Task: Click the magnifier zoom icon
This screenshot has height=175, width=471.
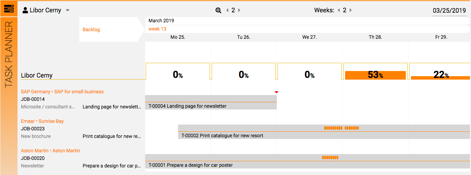Action: click(x=218, y=10)
